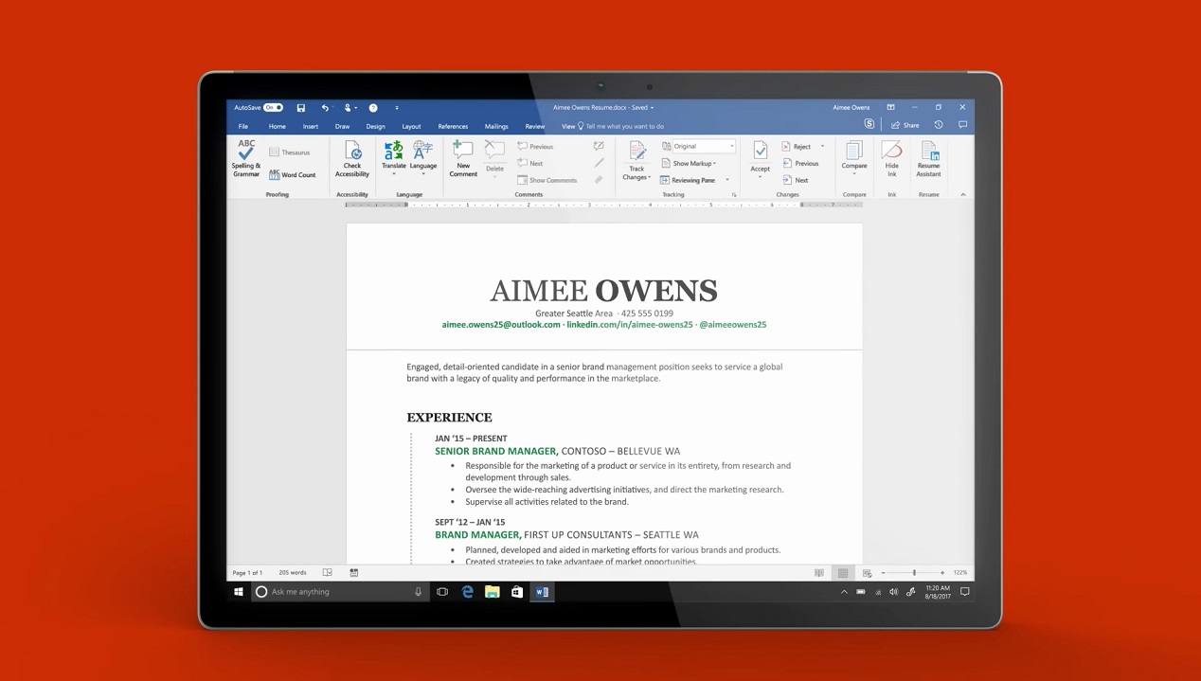Click the Cortana Ask me anything box

coord(339,592)
